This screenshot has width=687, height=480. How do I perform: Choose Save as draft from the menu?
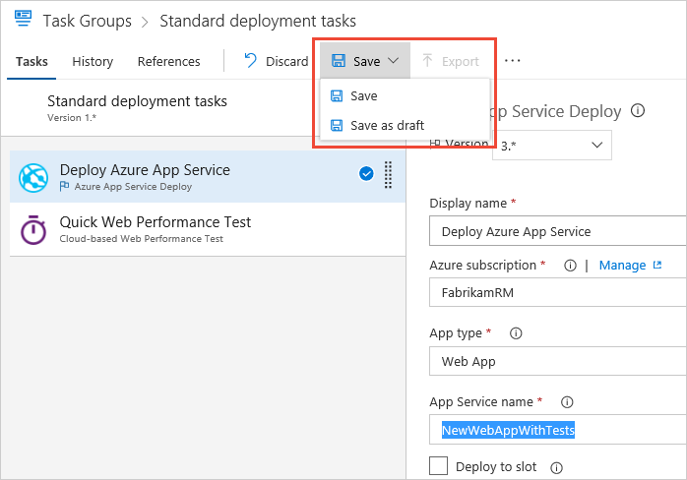click(x=387, y=126)
